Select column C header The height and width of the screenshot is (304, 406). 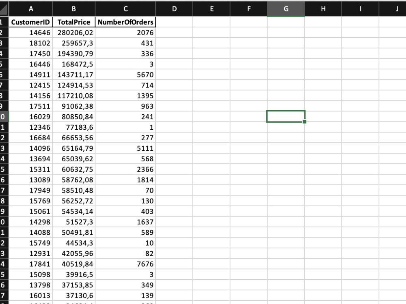point(125,9)
